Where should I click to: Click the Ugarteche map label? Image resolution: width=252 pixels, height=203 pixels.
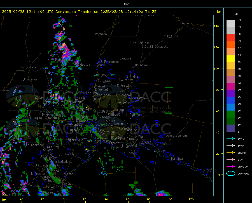click(x=76, y=140)
